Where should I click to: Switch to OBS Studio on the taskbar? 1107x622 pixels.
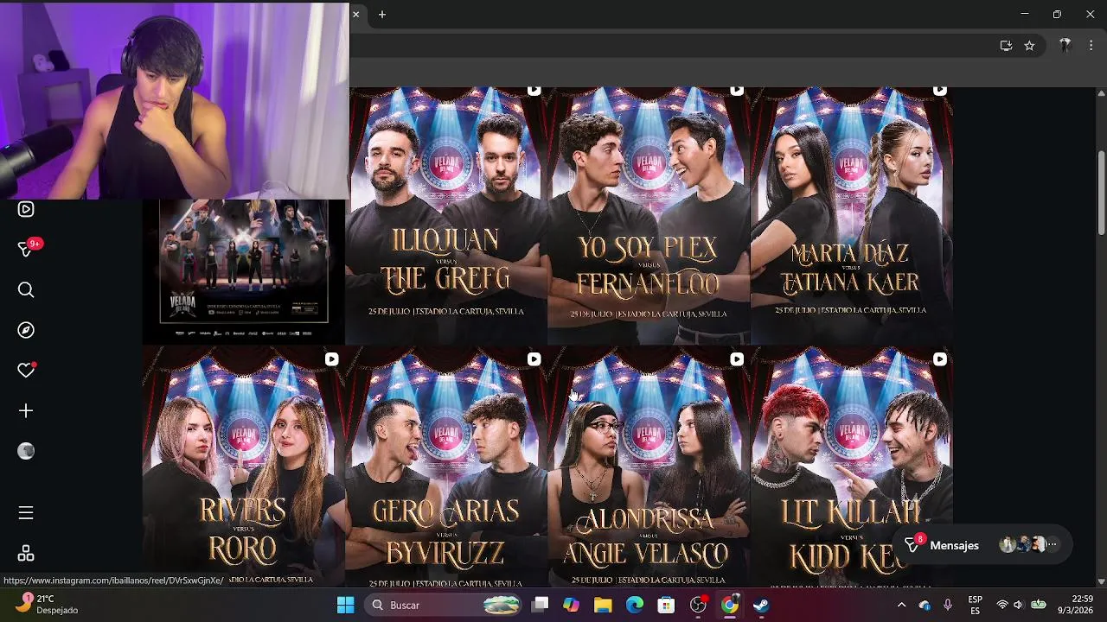click(698, 605)
